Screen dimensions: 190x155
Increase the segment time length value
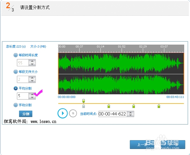(x=32, y=61)
